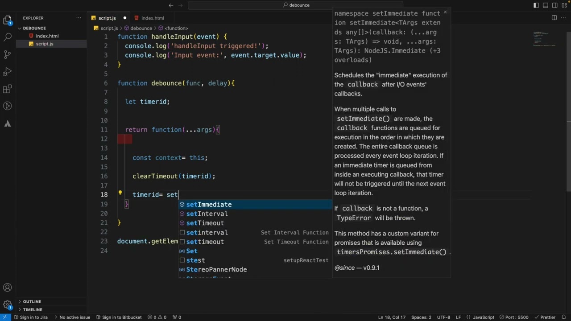The height and width of the screenshot is (321, 571).
Task: Click the Explorer more actions ellipsis
Action: [79, 18]
